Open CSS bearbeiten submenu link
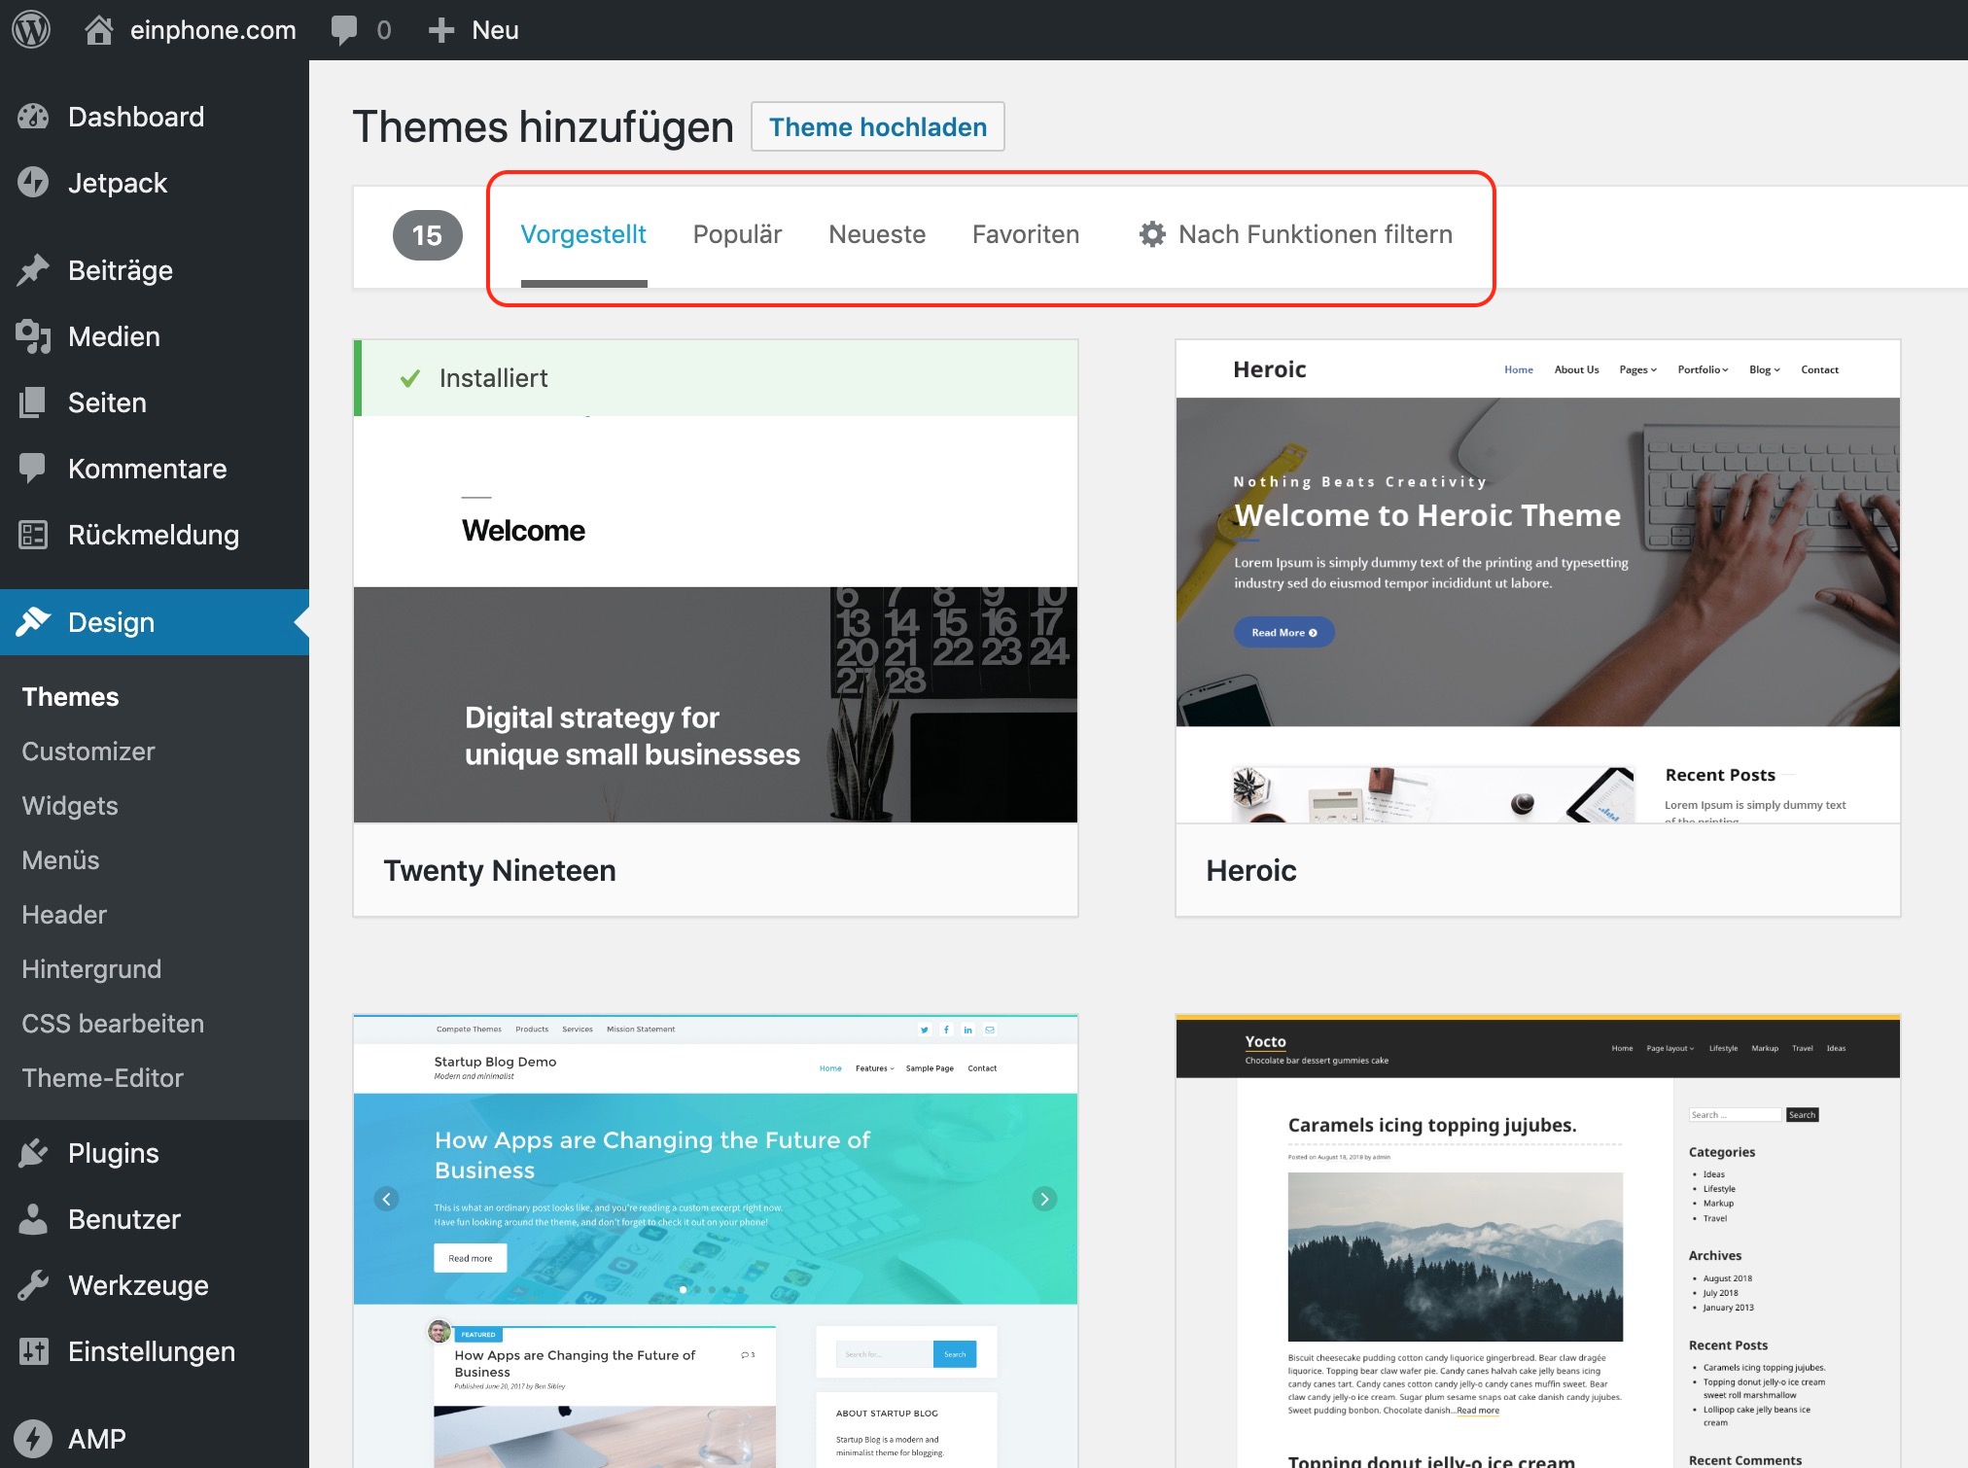Viewport: 1968px width, 1468px height. [113, 1024]
